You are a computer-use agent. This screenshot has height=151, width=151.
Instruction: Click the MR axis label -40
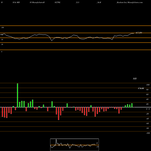pos(147,119)
